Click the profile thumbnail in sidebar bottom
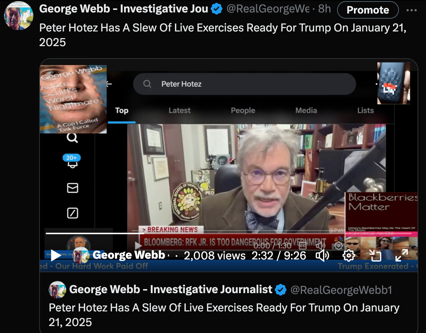The width and height of the screenshot is (426, 333). pos(78,244)
